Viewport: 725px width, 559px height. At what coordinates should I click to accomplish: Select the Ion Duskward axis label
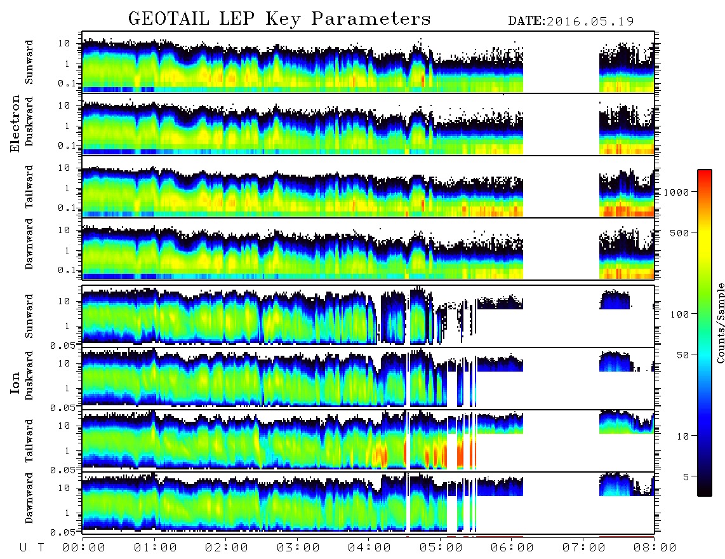pyautogui.click(x=29, y=376)
